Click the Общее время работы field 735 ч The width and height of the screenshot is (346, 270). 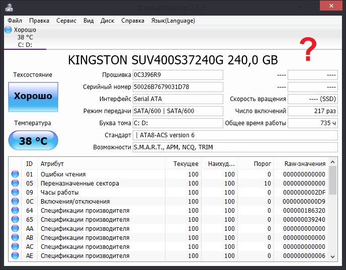pyautogui.click(x=313, y=123)
